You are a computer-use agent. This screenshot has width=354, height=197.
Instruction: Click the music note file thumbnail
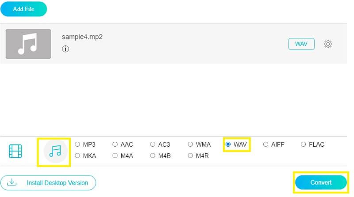coord(28,44)
